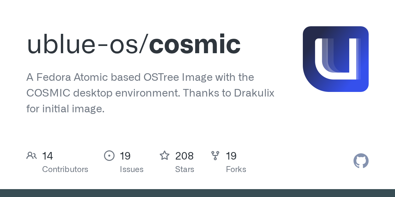Select the Contributors label

[65, 169]
